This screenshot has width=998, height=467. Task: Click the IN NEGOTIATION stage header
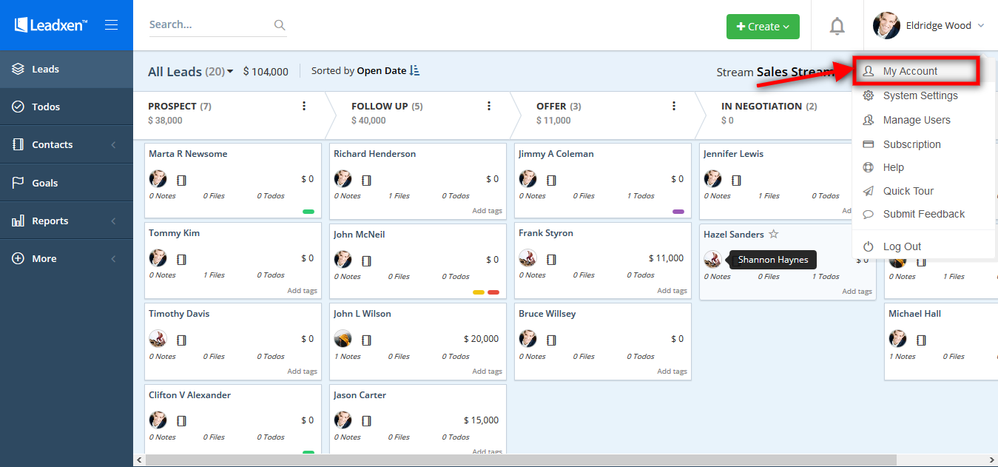(x=769, y=106)
